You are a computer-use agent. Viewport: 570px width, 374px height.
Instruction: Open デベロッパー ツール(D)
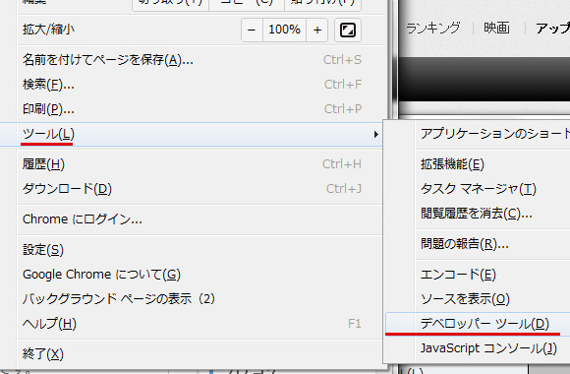pyautogui.click(x=478, y=324)
